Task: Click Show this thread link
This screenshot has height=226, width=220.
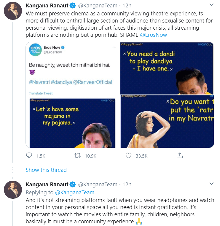Action: (46, 170)
